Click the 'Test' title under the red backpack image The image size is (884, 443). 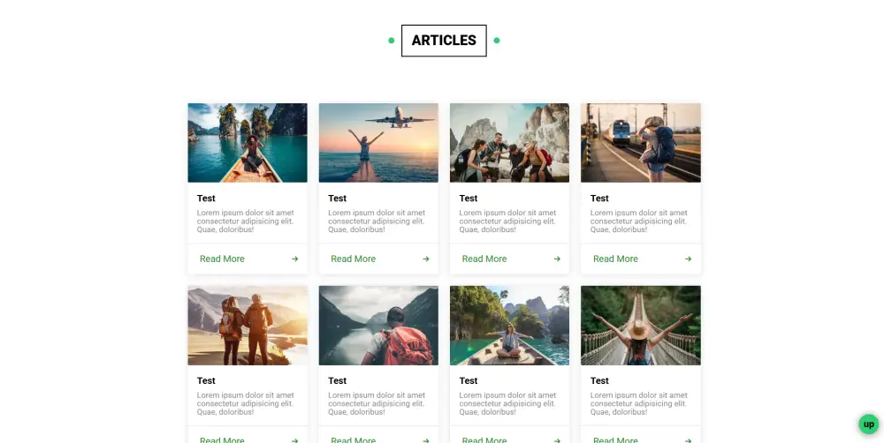point(337,380)
